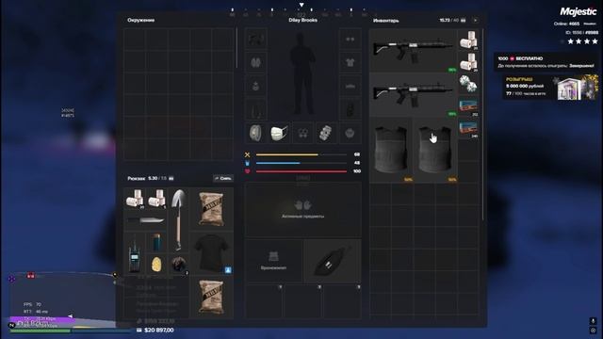Click the $20 897.00 cash balance
The height and width of the screenshot is (339, 603).
(159, 330)
